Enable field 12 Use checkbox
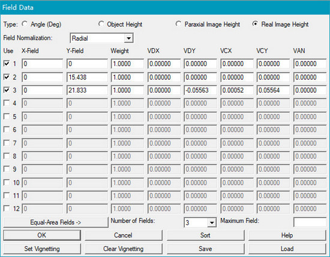The width and height of the screenshot is (330, 257). (x=7, y=208)
